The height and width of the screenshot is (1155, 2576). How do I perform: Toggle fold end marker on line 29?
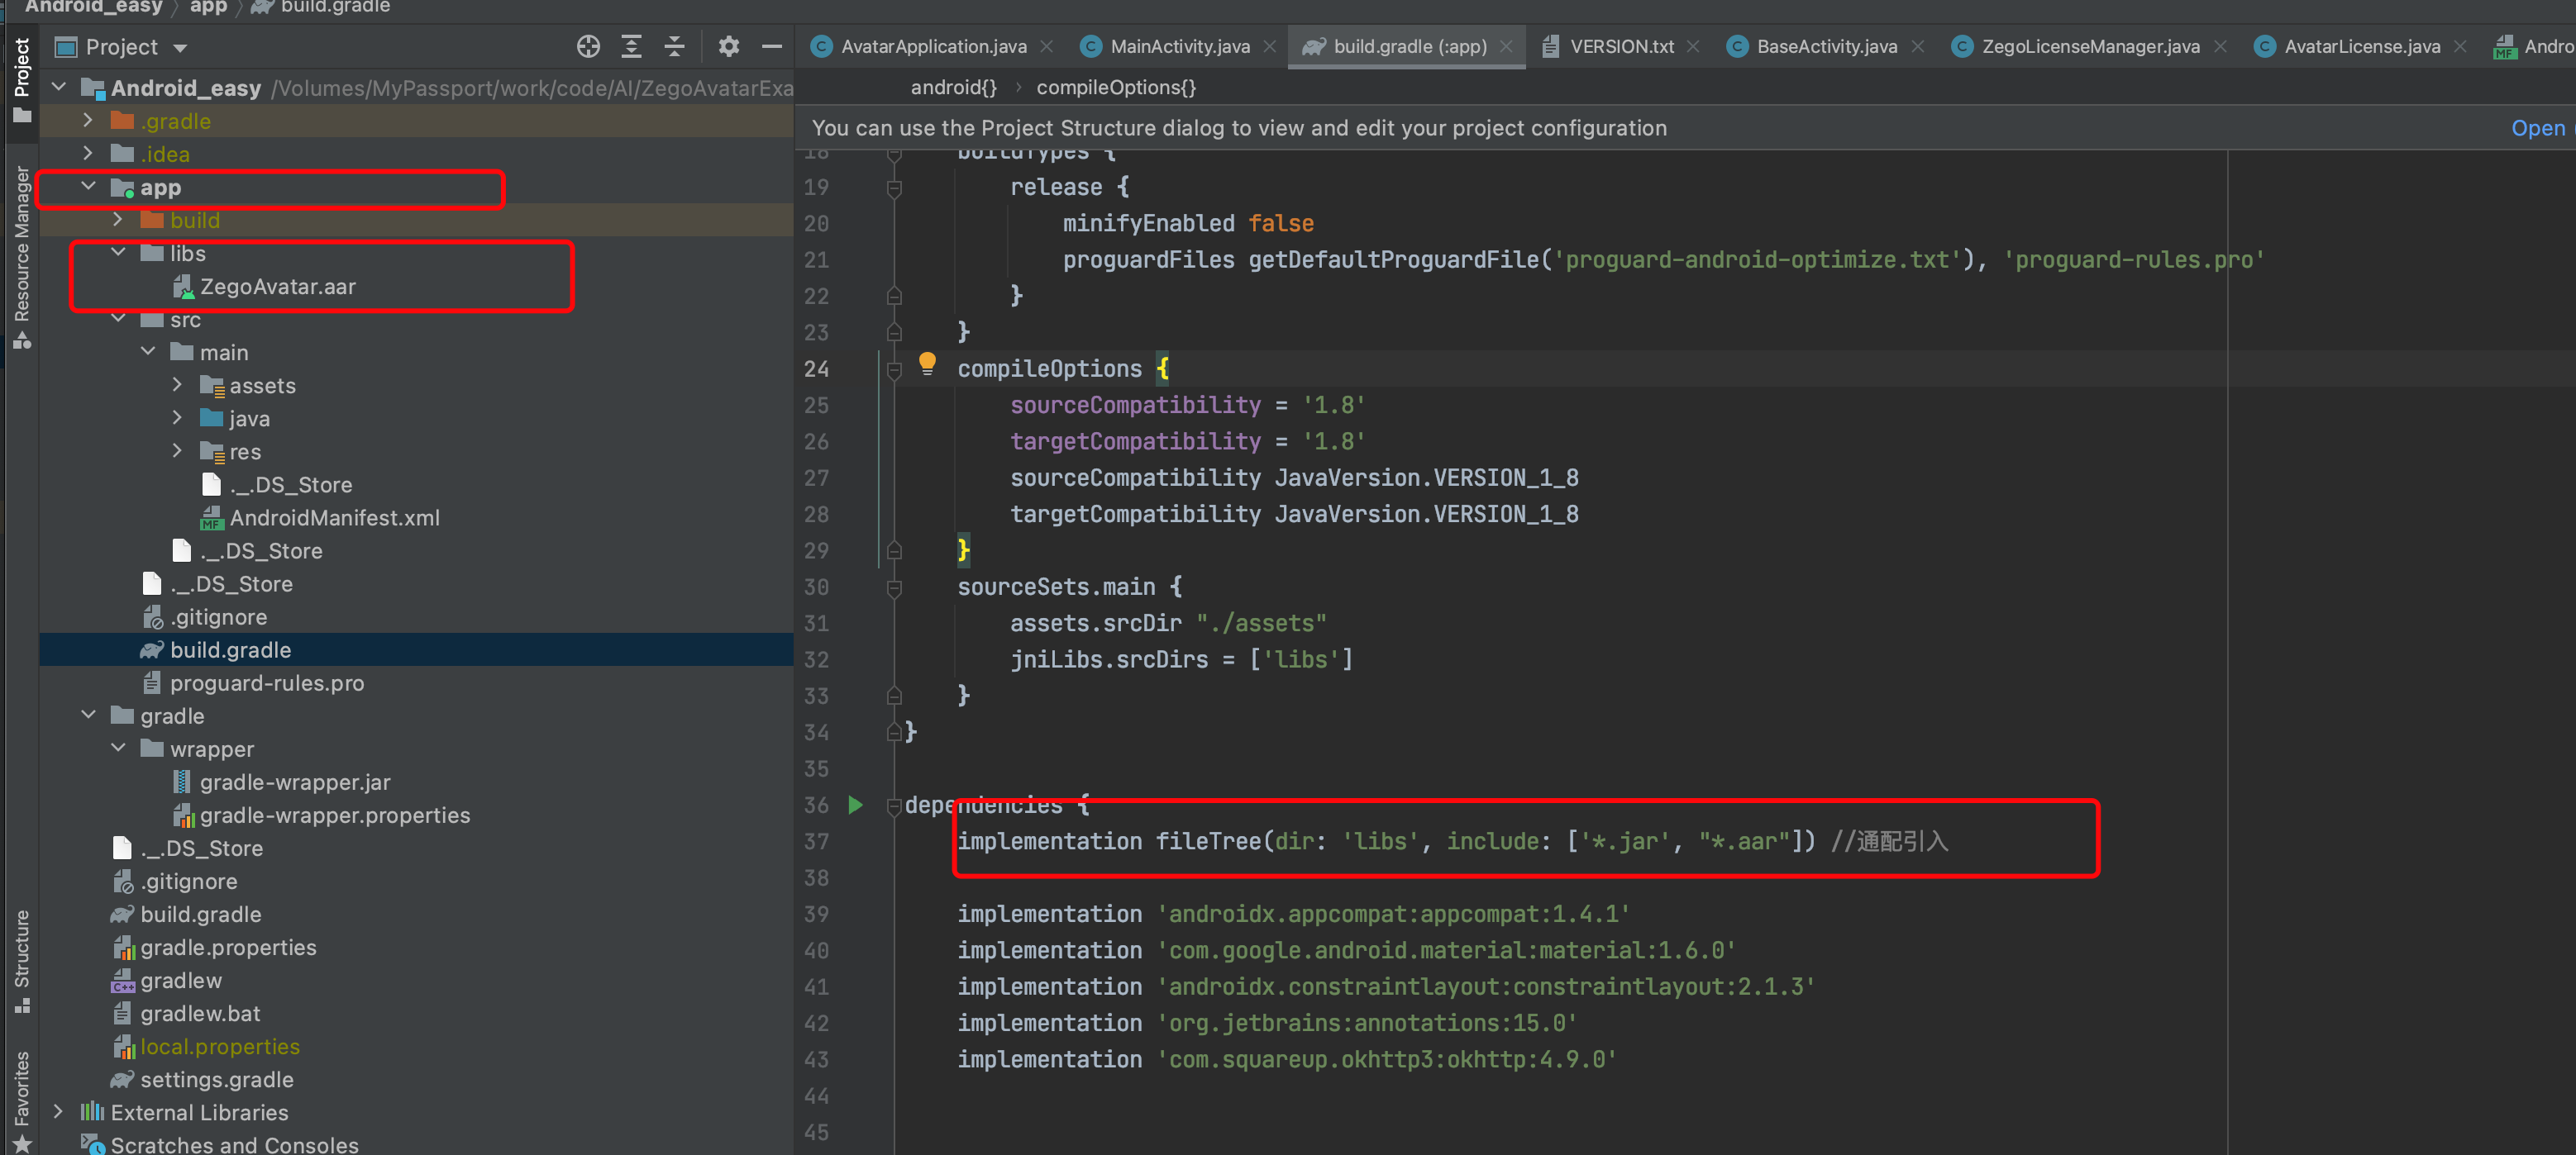click(x=894, y=550)
